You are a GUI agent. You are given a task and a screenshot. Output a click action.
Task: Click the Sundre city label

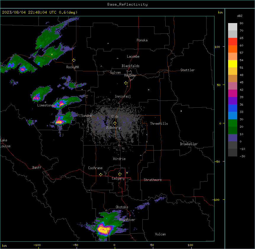[x=86, y=116]
